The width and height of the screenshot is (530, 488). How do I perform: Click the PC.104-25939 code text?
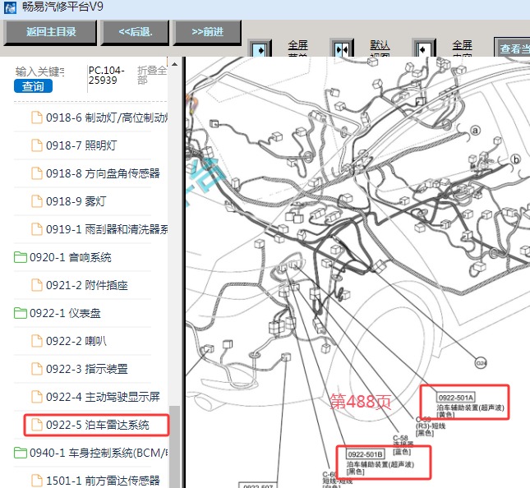[x=107, y=75]
